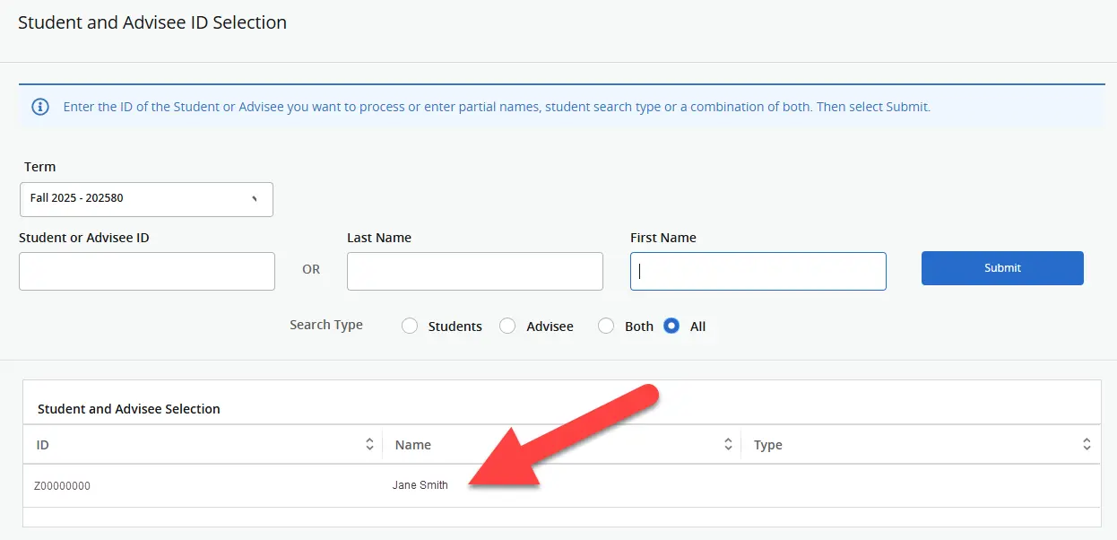The image size is (1117, 540).
Task: Select the All search type option
Action: click(x=671, y=326)
